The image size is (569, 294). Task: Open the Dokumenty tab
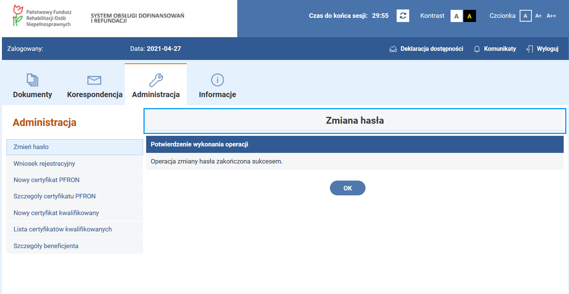[x=33, y=85]
